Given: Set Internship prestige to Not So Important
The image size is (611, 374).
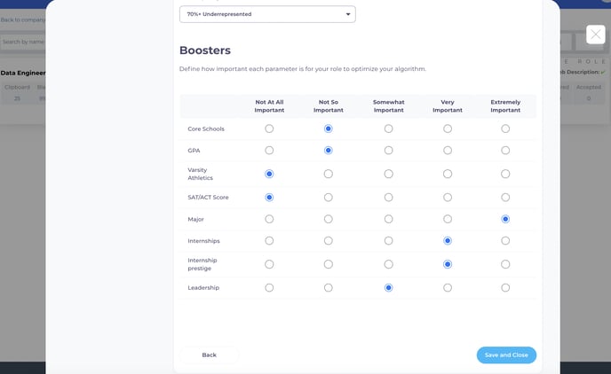Looking at the screenshot, I should coord(329,264).
